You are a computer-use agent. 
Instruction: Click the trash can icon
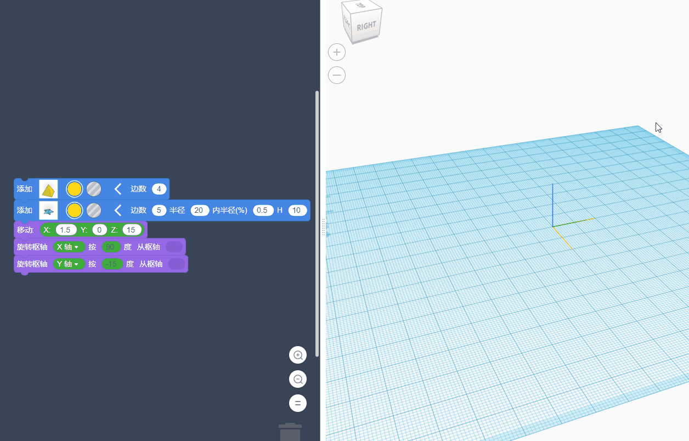[x=290, y=432]
